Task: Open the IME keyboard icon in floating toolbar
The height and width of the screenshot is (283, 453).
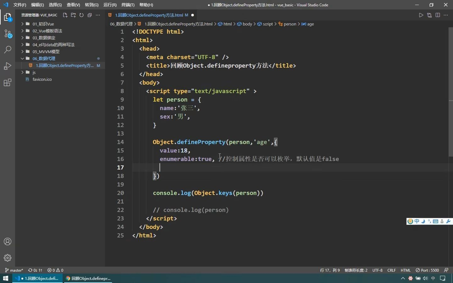Action: tap(435, 221)
